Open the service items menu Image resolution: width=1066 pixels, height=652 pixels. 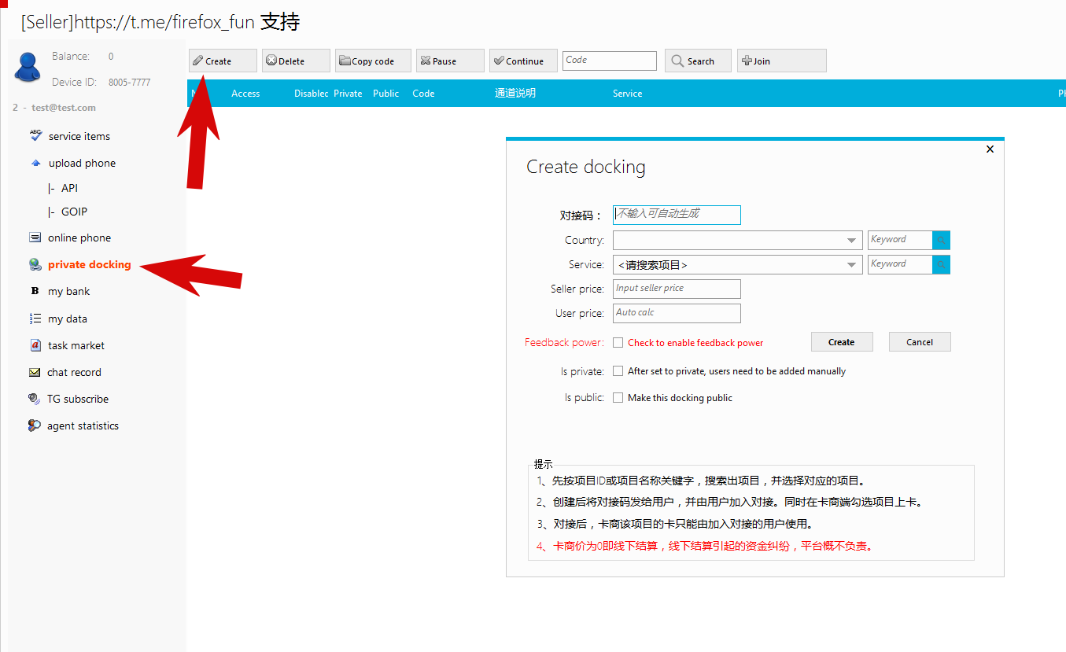point(79,136)
